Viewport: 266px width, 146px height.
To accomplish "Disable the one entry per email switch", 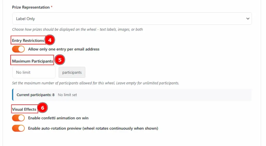I will (18, 49).
